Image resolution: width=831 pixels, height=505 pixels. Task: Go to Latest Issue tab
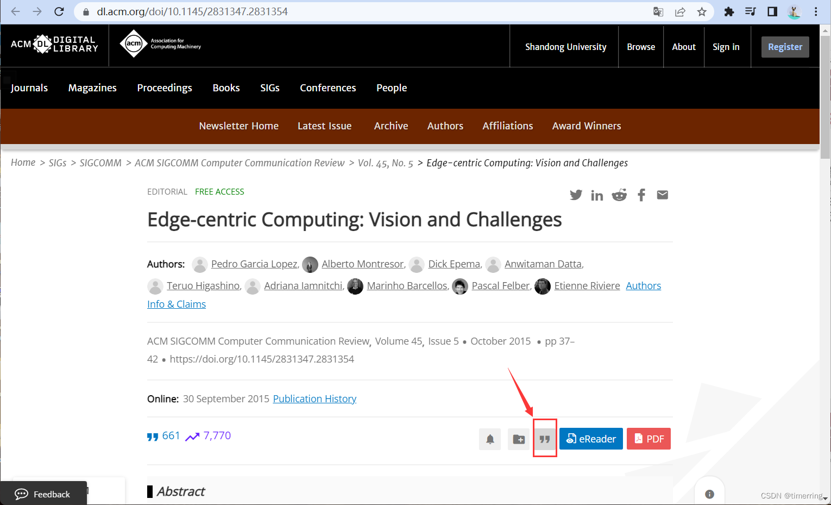[325, 126]
